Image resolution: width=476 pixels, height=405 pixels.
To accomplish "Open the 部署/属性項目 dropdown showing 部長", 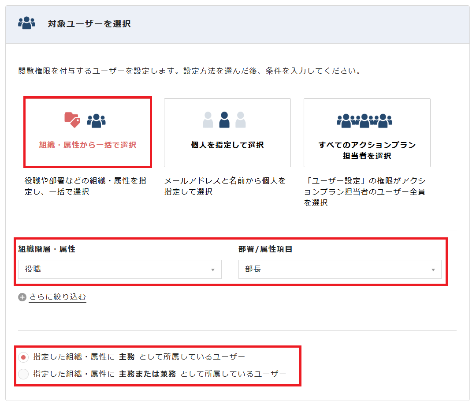I will click(339, 269).
